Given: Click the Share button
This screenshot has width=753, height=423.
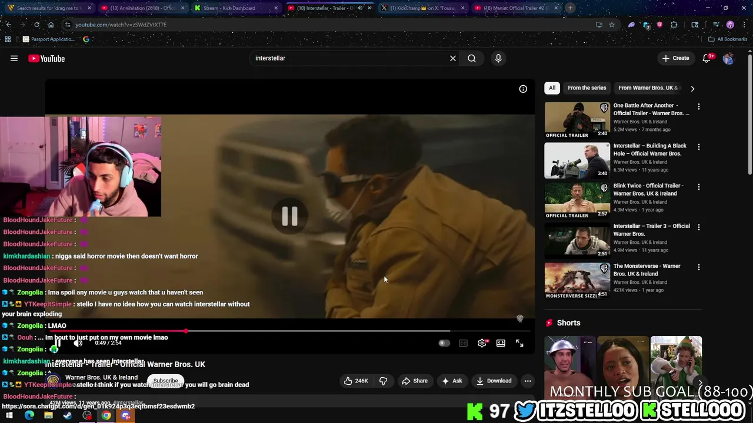Looking at the screenshot, I should (x=415, y=381).
